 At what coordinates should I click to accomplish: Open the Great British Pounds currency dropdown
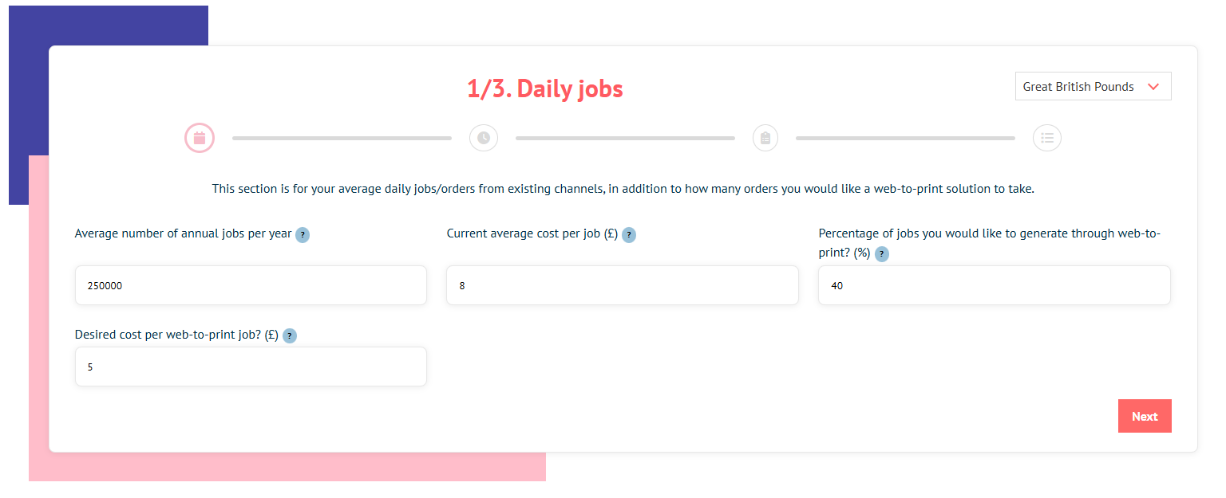1093,87
